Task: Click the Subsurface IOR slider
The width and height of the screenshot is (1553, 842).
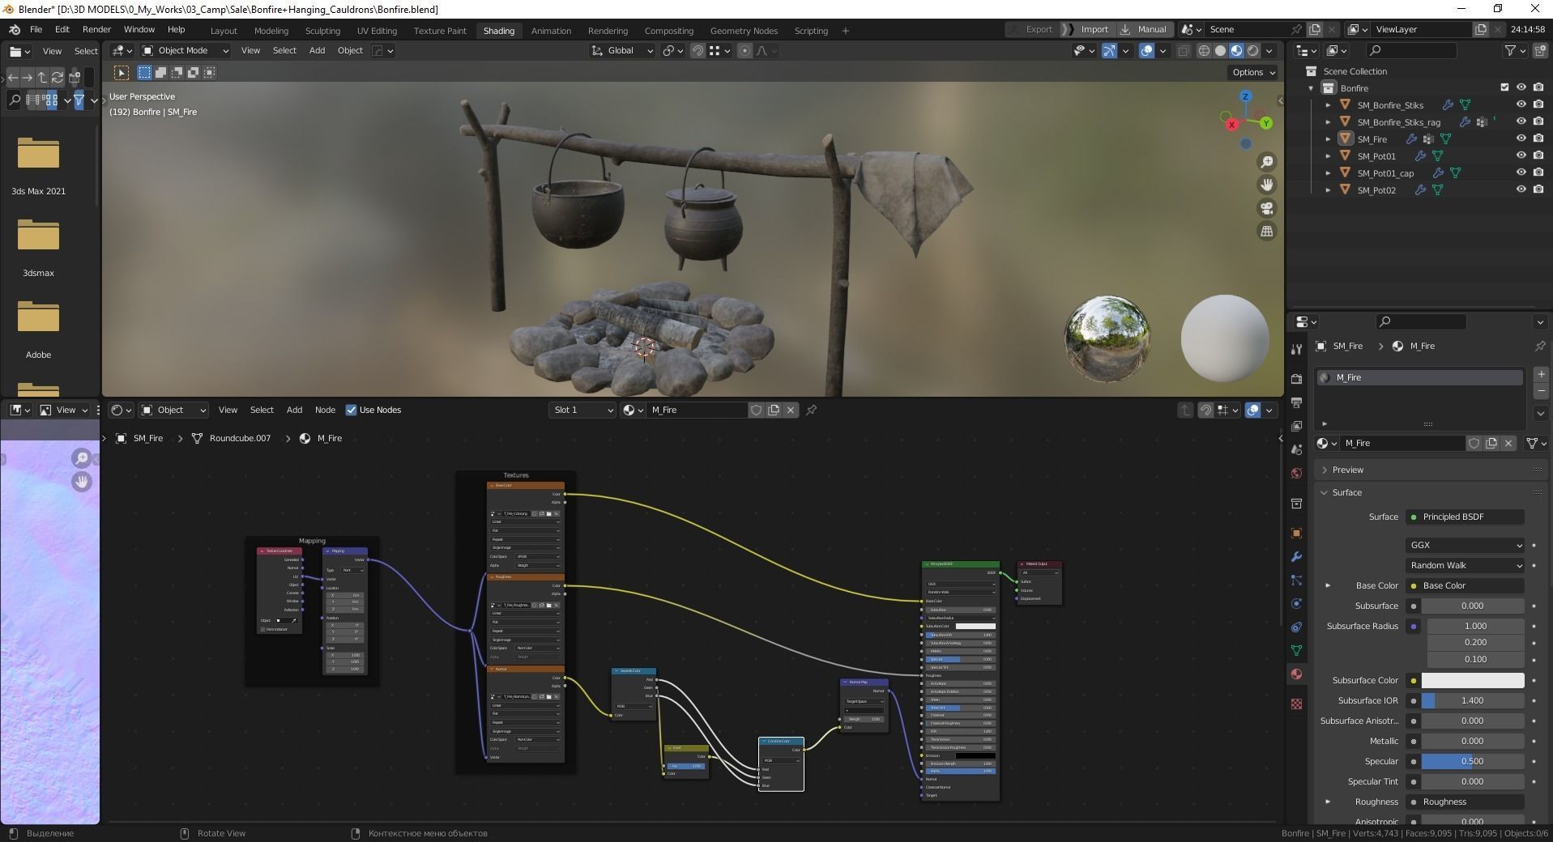Action: pos(1473,700)
